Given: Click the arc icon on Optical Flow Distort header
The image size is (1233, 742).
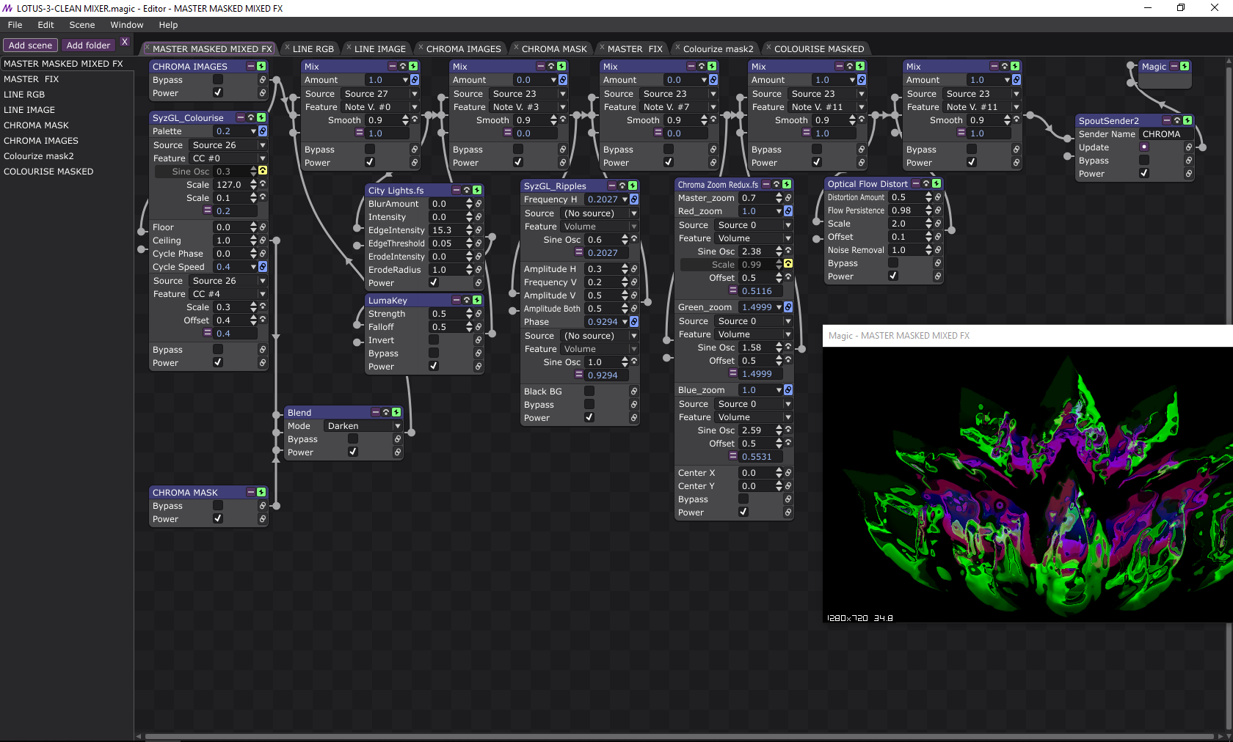Looking at the screenshot, I should pos(926,183).
